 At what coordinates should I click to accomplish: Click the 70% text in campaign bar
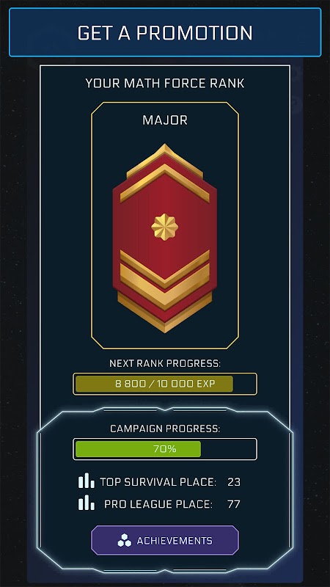pyautogui.click(x=165, y=449)
